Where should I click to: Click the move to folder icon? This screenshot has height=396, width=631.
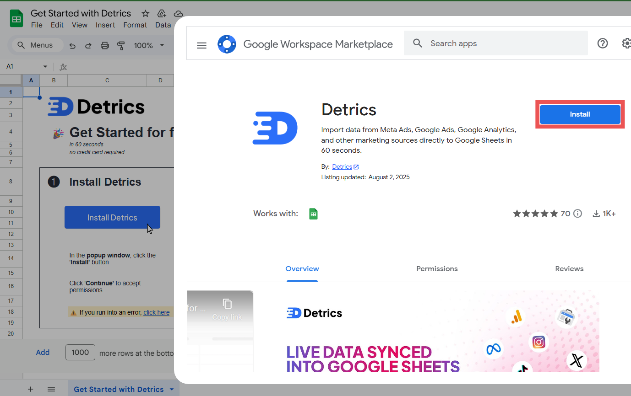tap(162, 13)
